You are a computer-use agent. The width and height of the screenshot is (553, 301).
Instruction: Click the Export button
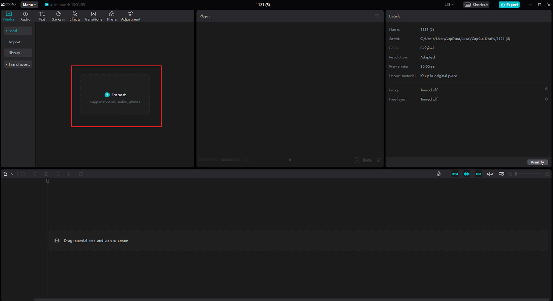pos(509,5)
